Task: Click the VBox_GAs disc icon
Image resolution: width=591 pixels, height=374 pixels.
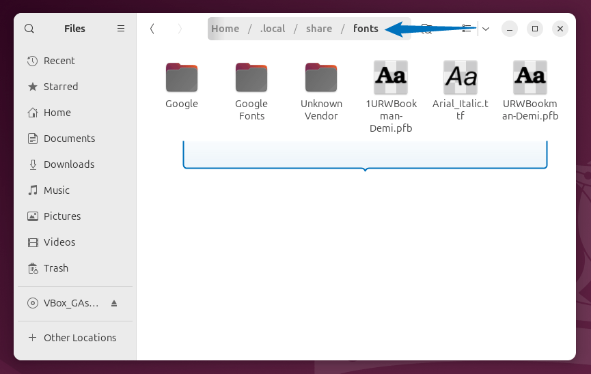Action: click(32, 303)
